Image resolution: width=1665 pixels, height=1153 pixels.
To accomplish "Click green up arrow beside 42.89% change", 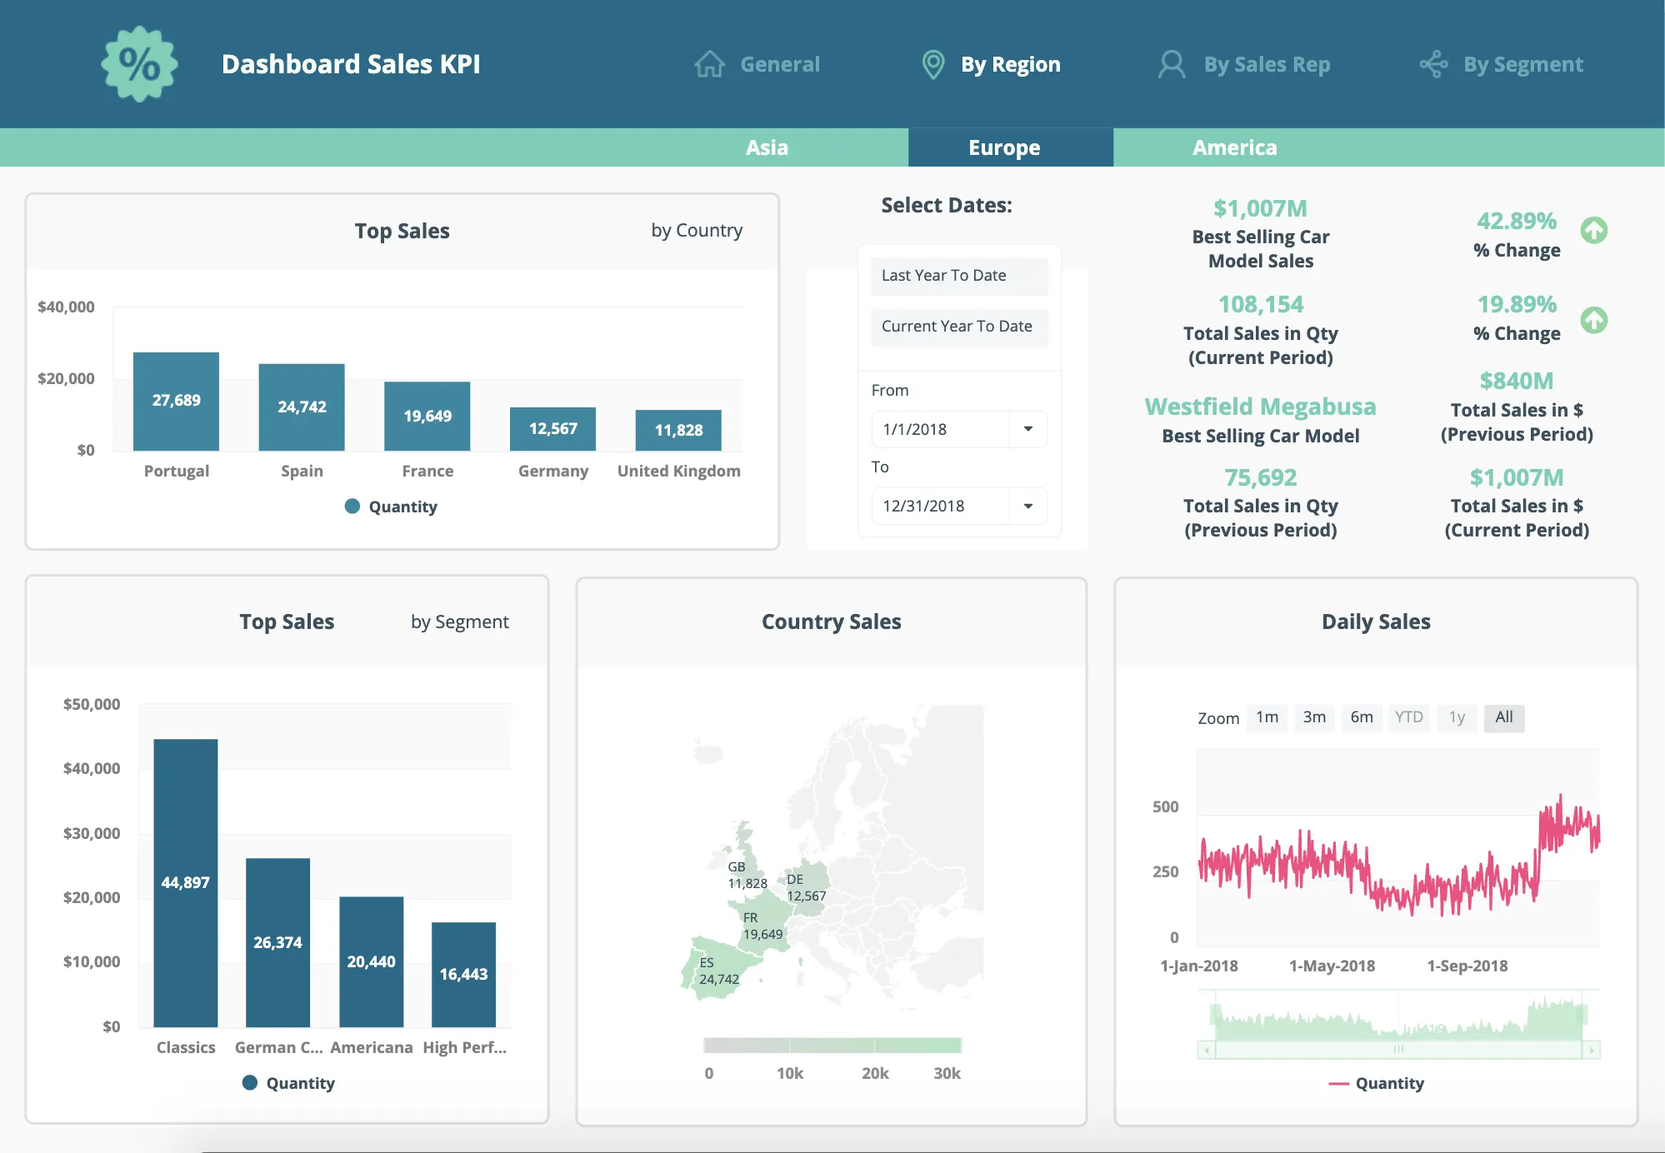I will (x=1593, y=230).
